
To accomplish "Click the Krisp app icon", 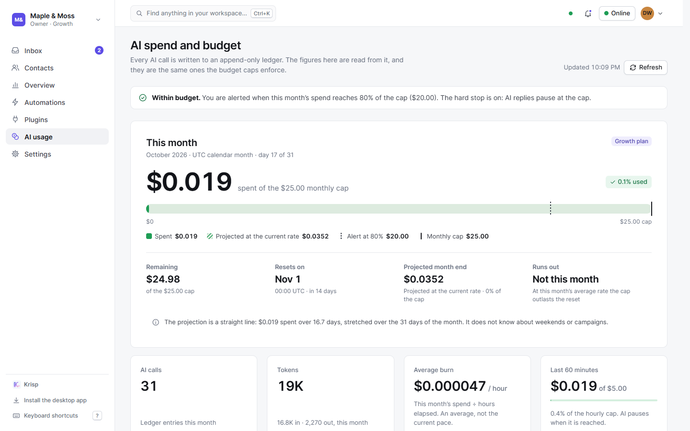I will (x=16, y=384).
